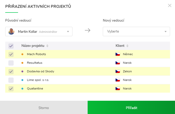Click the Czech flag in Resultatus row
Viewport: 175px width, 114px height.
point(118,63)
